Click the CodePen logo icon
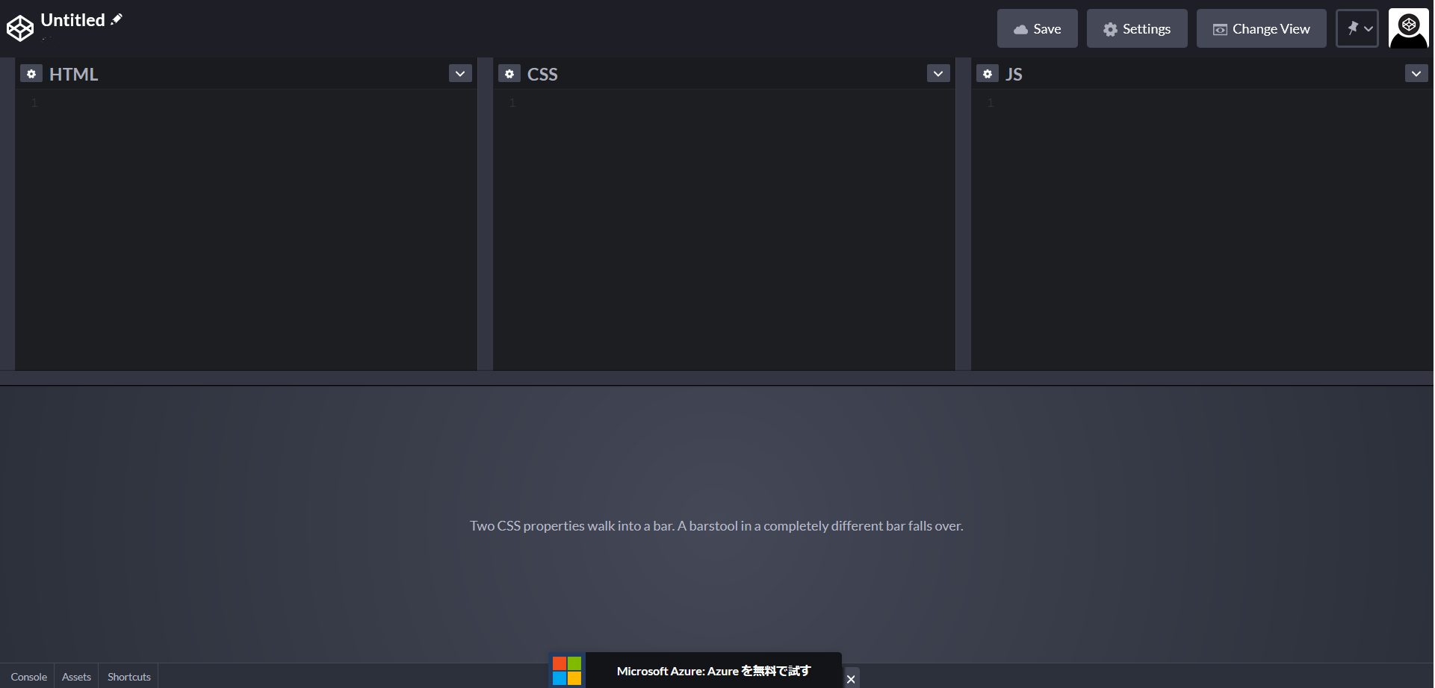This screenshot has width=1435, height=688. tap(20, 28)
